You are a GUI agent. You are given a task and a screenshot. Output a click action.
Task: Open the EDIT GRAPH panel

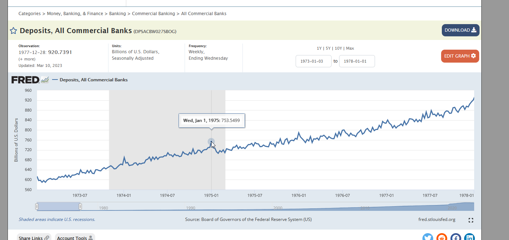pos(460,56)
